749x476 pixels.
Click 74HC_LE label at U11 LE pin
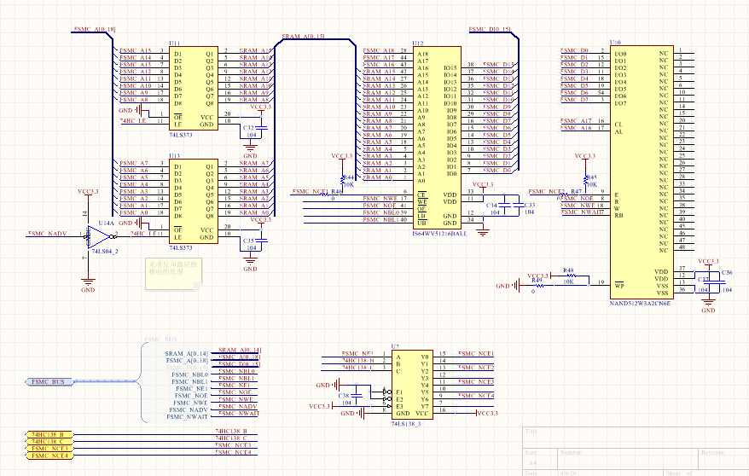tap(133, 121)
